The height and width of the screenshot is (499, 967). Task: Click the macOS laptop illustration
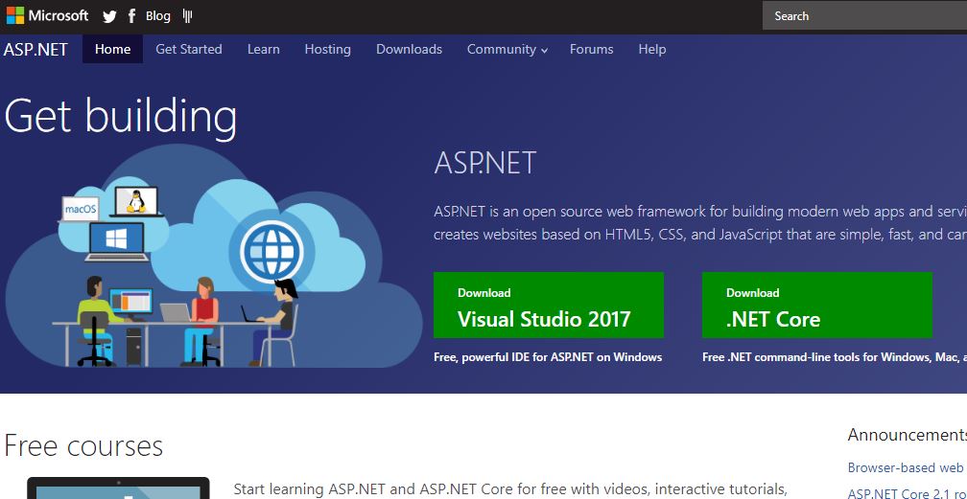81,210
